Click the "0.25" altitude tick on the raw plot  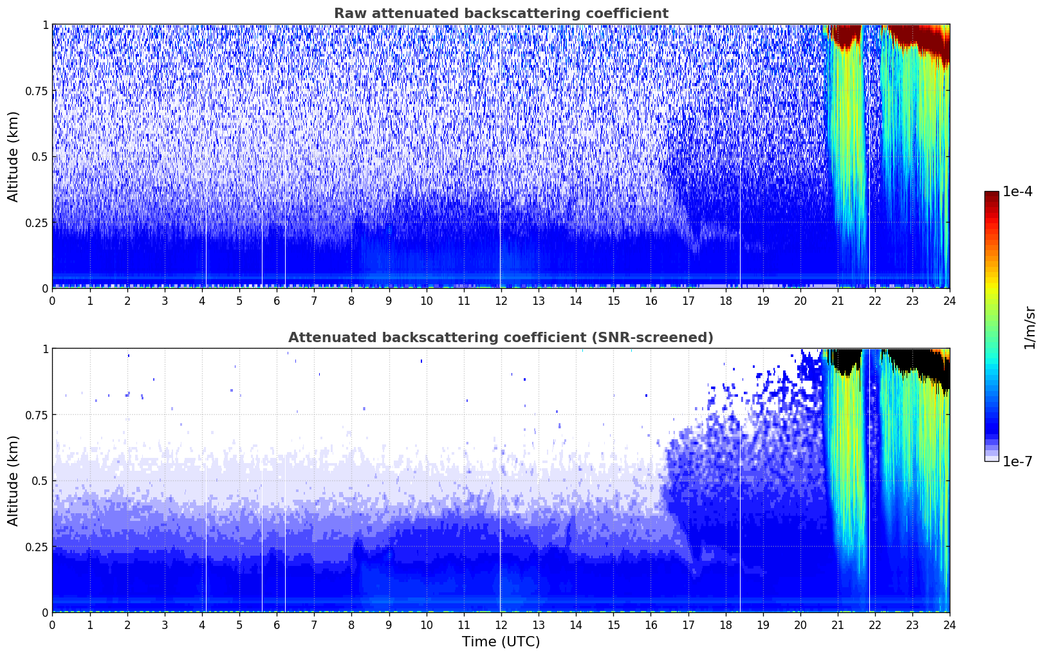pyautogui.click(x=37, y=223)
